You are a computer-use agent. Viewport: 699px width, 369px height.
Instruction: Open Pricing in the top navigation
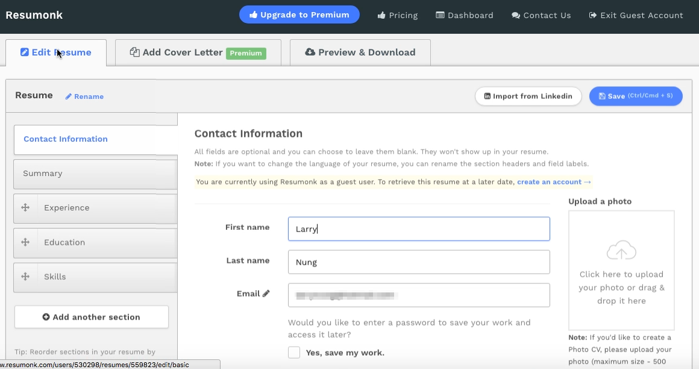(x=398, y=15)
